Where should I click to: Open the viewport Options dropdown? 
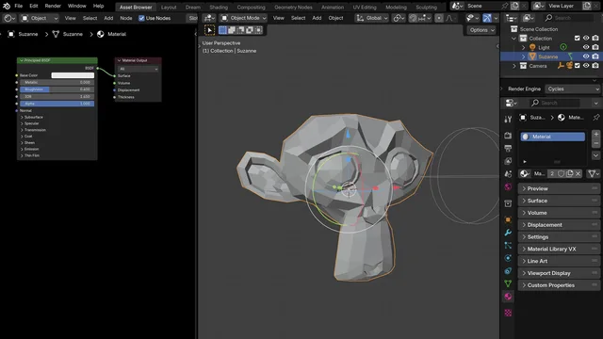[481, 30]
